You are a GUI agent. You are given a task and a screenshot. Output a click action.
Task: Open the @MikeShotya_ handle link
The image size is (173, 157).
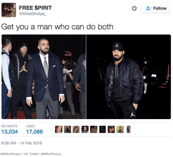point(33,14)
